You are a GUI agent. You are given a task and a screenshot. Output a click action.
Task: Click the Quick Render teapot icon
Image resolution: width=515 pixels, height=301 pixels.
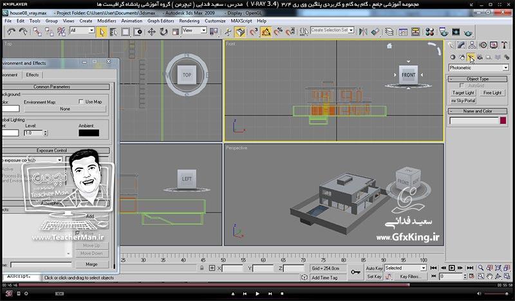click(469, 33)
